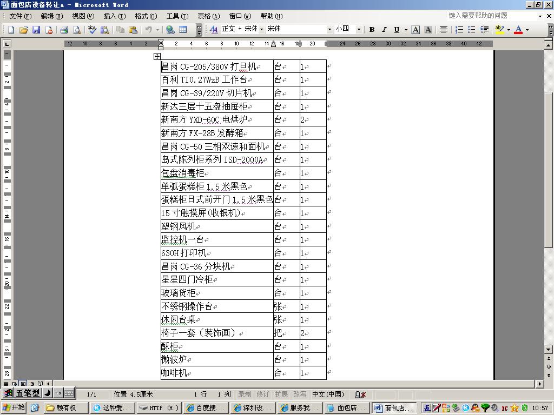The width and height of the screenshot is (554, 415).
Task: Click scroll down arrow on vertical scrollbar
Action: click(x=549, y=350)
